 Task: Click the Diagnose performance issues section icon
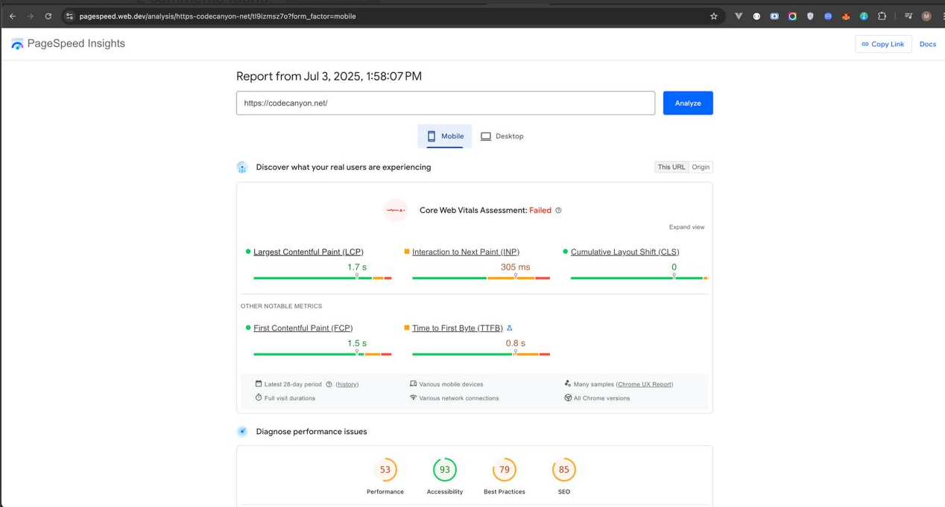242,431
